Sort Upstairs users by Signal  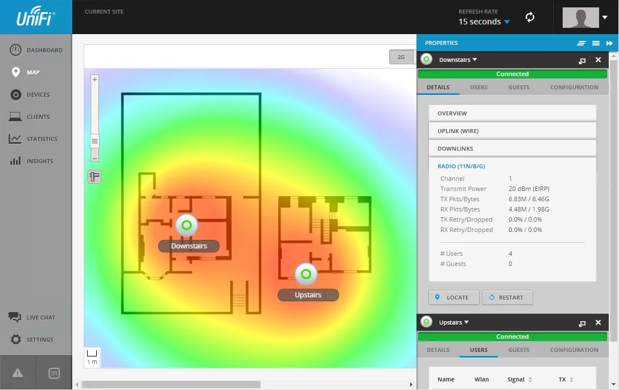[x=519, y=379]
